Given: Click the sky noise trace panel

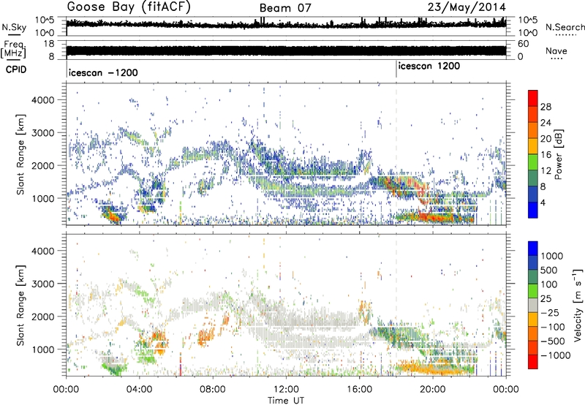Looking at the screenshot, I should pos(286,26).
